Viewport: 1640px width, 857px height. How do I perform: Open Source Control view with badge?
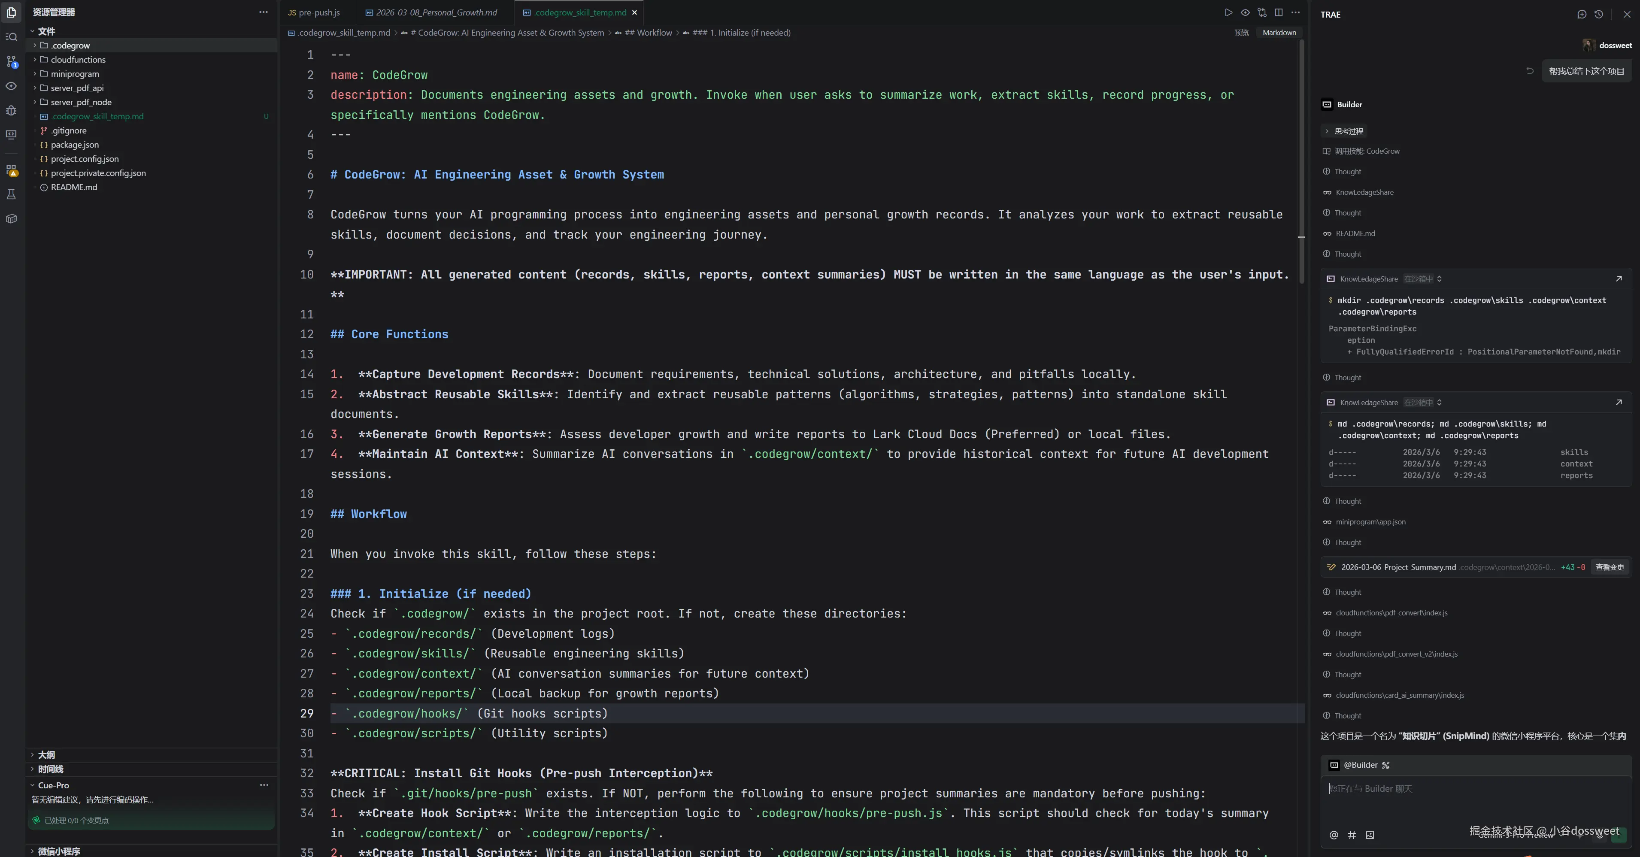pos(12,61)
